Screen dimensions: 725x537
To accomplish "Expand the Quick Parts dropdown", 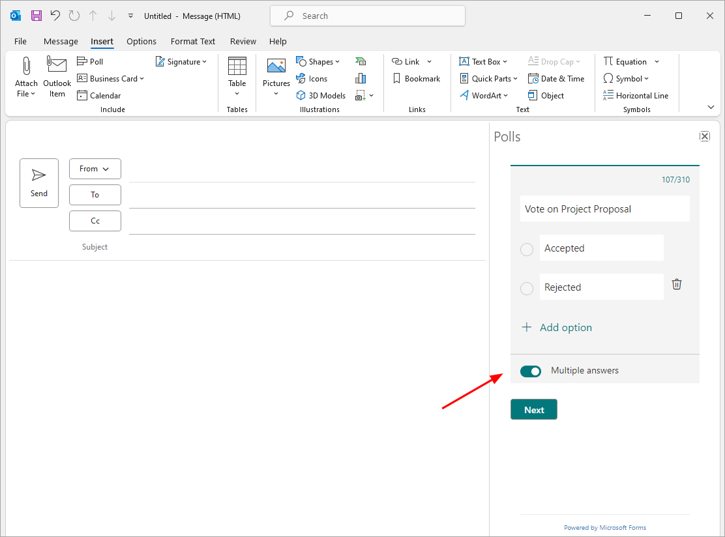I will tap(489, 78).
